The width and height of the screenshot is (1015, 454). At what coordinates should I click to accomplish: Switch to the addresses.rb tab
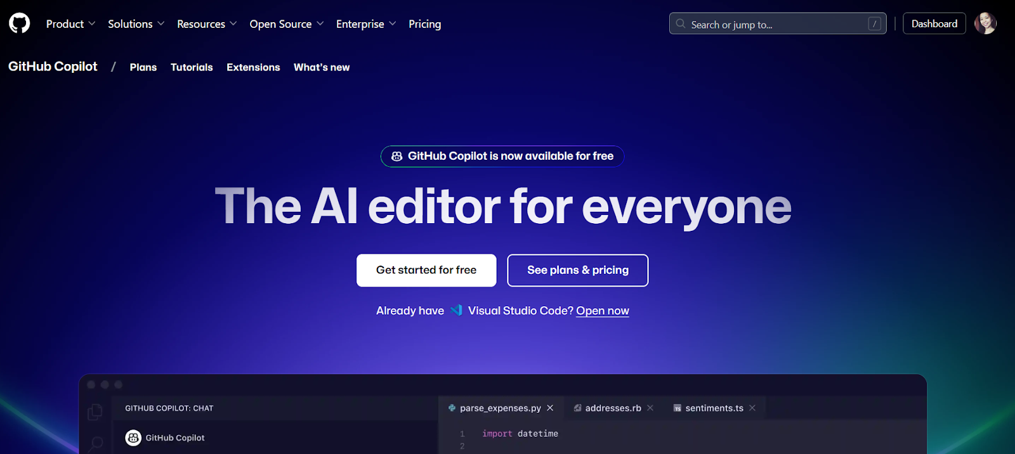click(613, 408)
